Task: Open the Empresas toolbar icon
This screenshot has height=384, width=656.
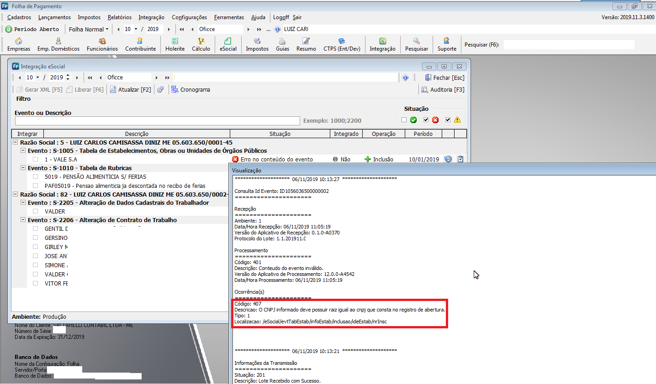Action: click(x=19, y=44)
